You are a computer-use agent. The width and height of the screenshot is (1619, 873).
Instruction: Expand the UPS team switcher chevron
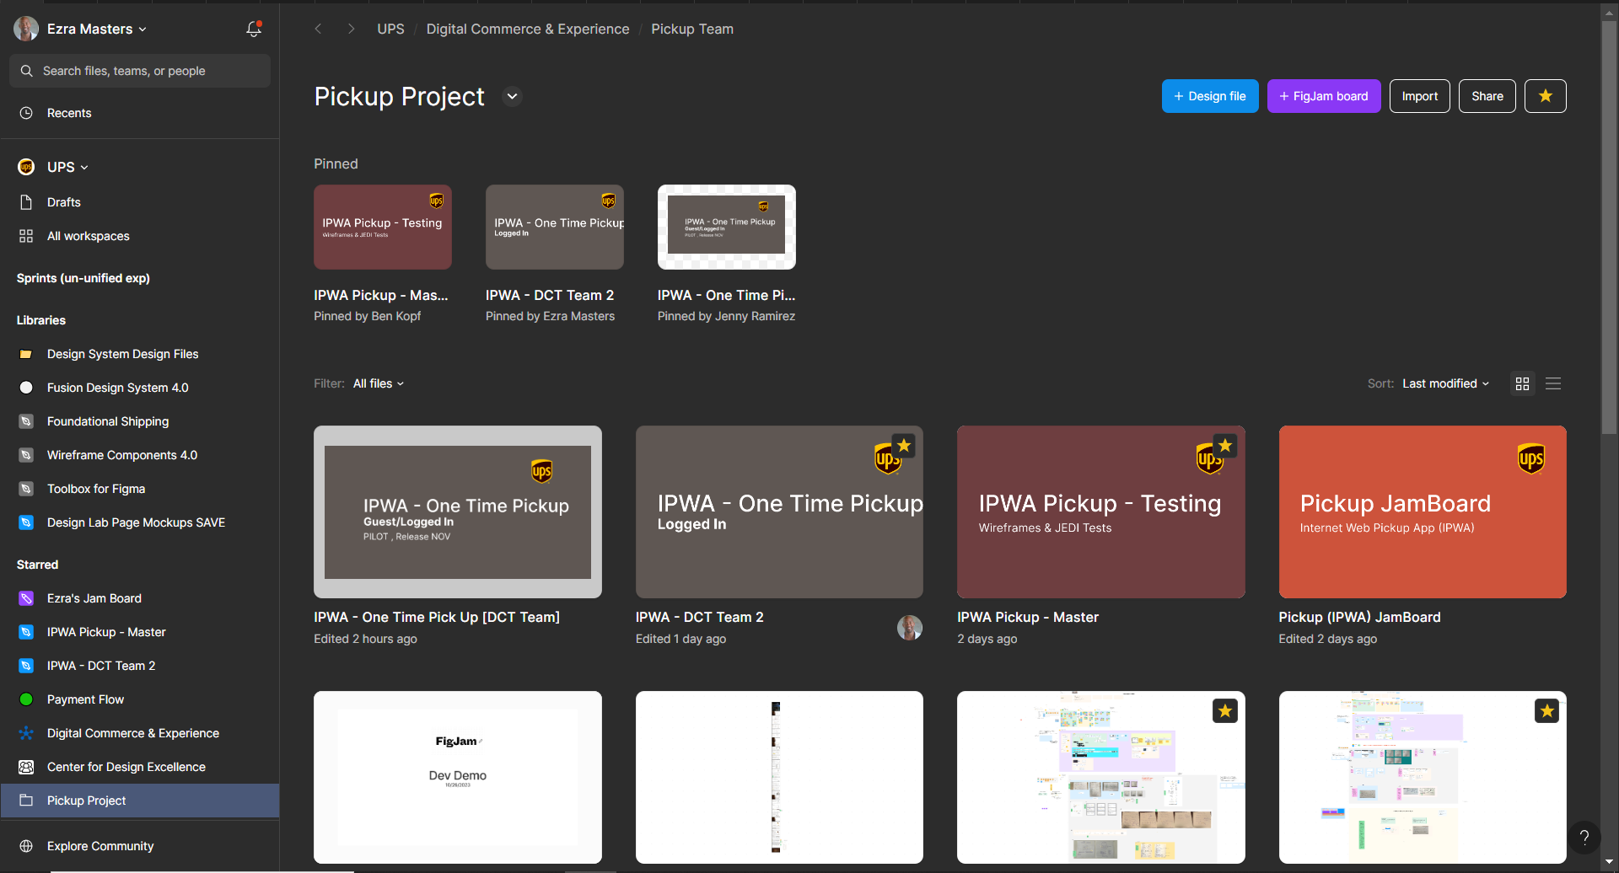point(84,168)
